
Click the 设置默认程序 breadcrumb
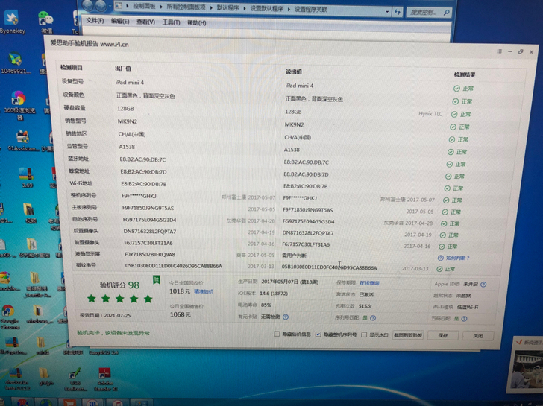pyautogui.click(x=267, y=8)
